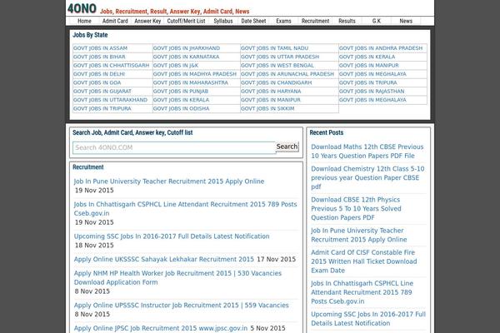Screen dimensions: 500x333
Task: Open Govt Jobs in Delhi
Action: pos(99,74)
